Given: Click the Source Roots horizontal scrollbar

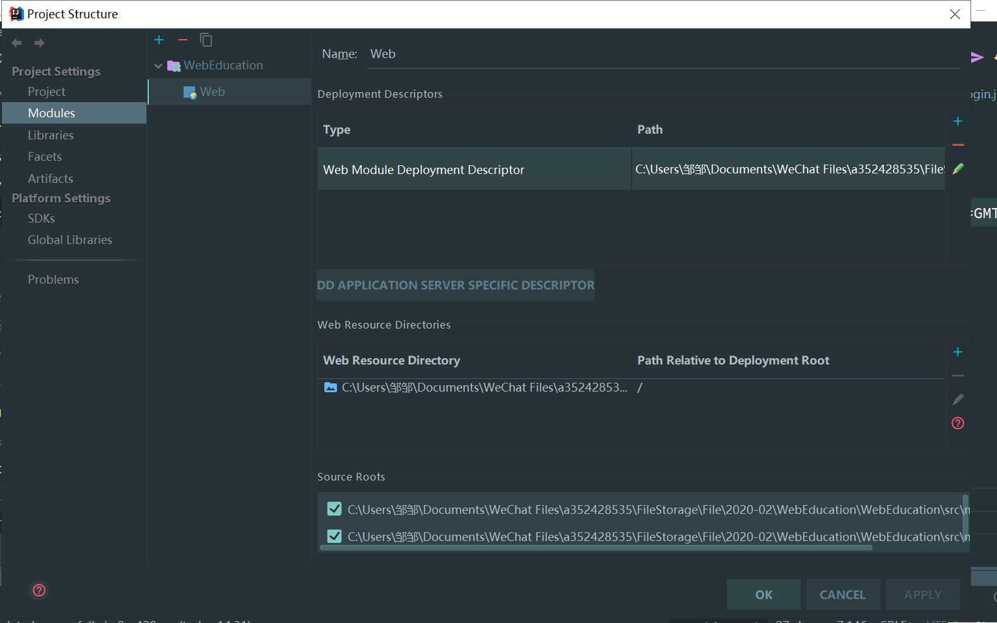Looking at the screenshot, I should 596,548.
